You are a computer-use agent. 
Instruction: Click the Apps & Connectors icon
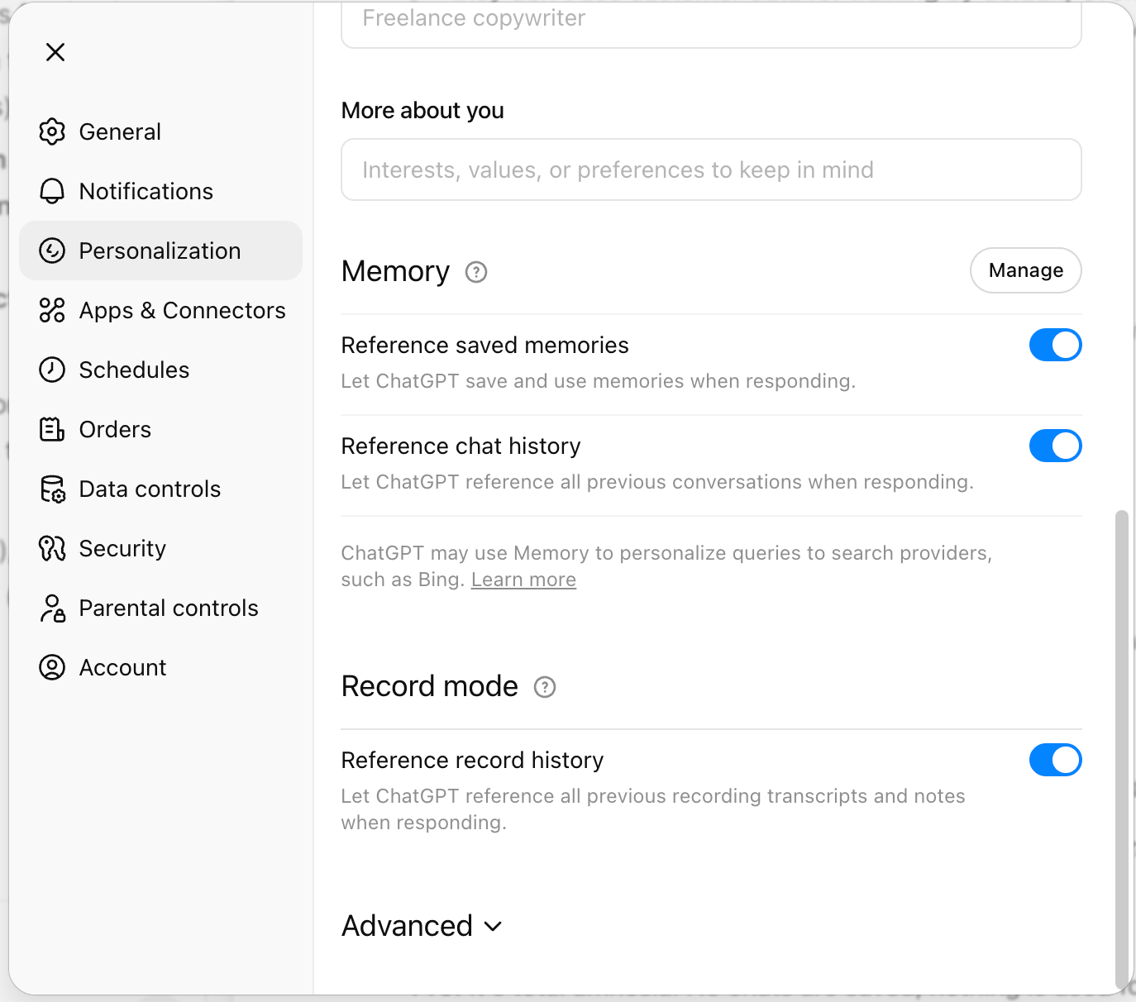pyautogui.click(x=52, y=311)
